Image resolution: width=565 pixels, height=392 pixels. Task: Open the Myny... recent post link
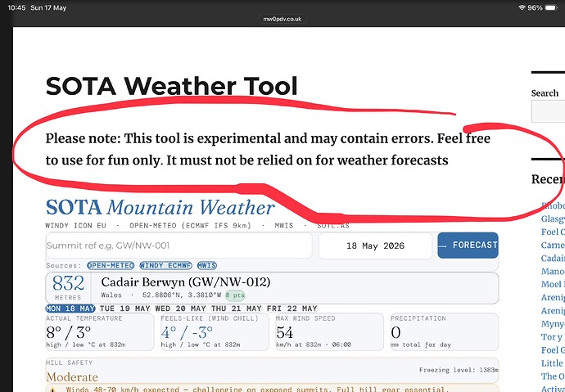point(553,323)
